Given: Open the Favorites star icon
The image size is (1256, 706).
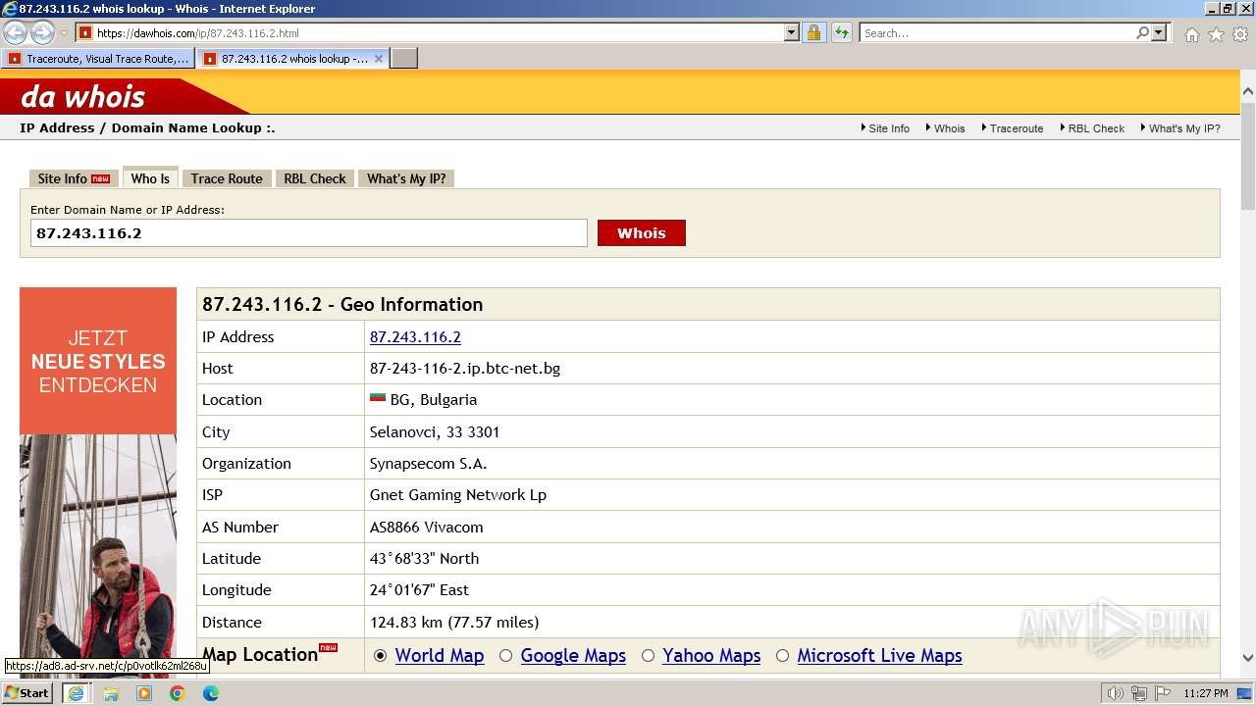Looking at the screenshot, I should [x=1216, y=34].
